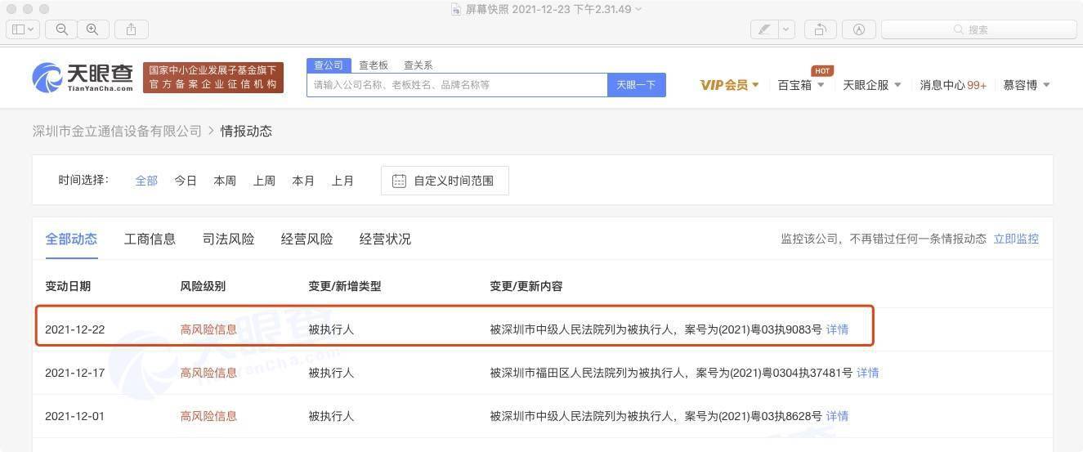Switch to 全部动态 tab
Screen dimensions: 1083x452
pyautogui.click(x=71, y=239)
